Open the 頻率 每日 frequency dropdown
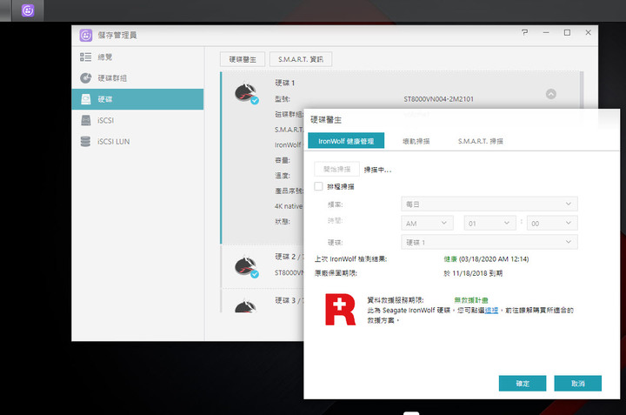 489,204
